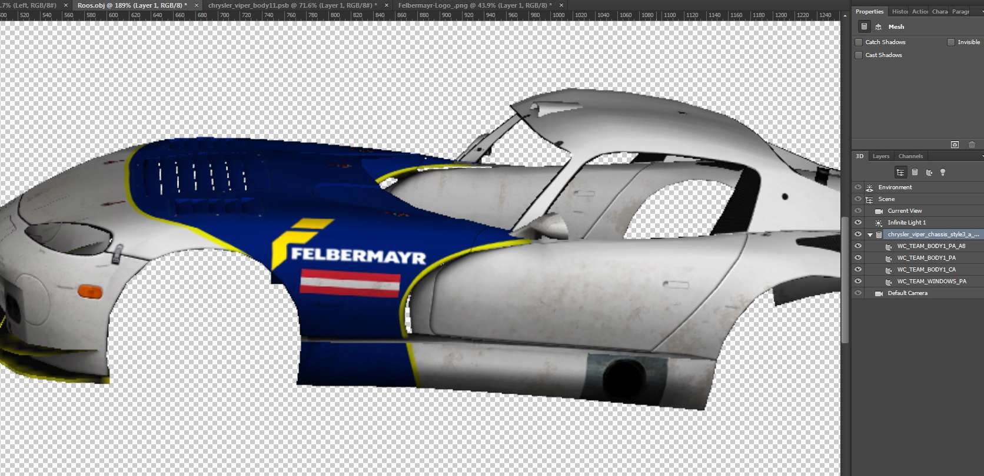Image resolution: width=984 pixels, height=476 pixels.
Task: Select the Infinite Light 1 row
Action: point(917,223)
